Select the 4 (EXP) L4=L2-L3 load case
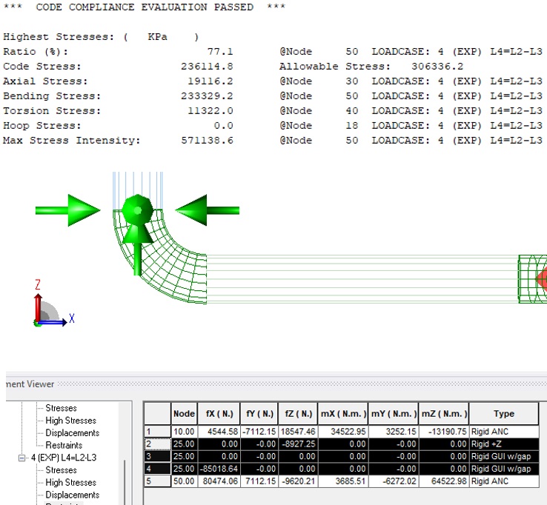This screenshot has width=547, height=505. 64,458
